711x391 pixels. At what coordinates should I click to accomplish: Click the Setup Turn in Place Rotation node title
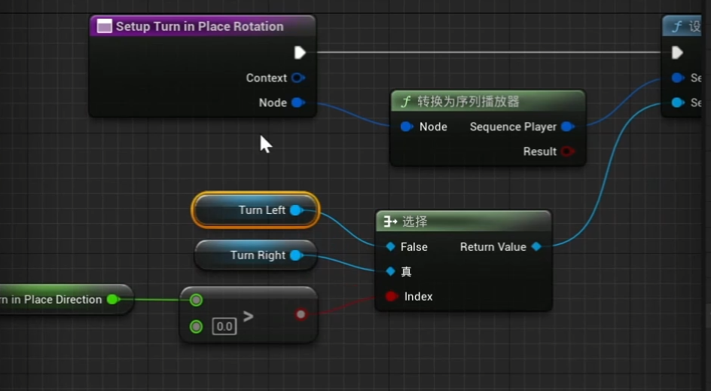click(x=200, y=26)
